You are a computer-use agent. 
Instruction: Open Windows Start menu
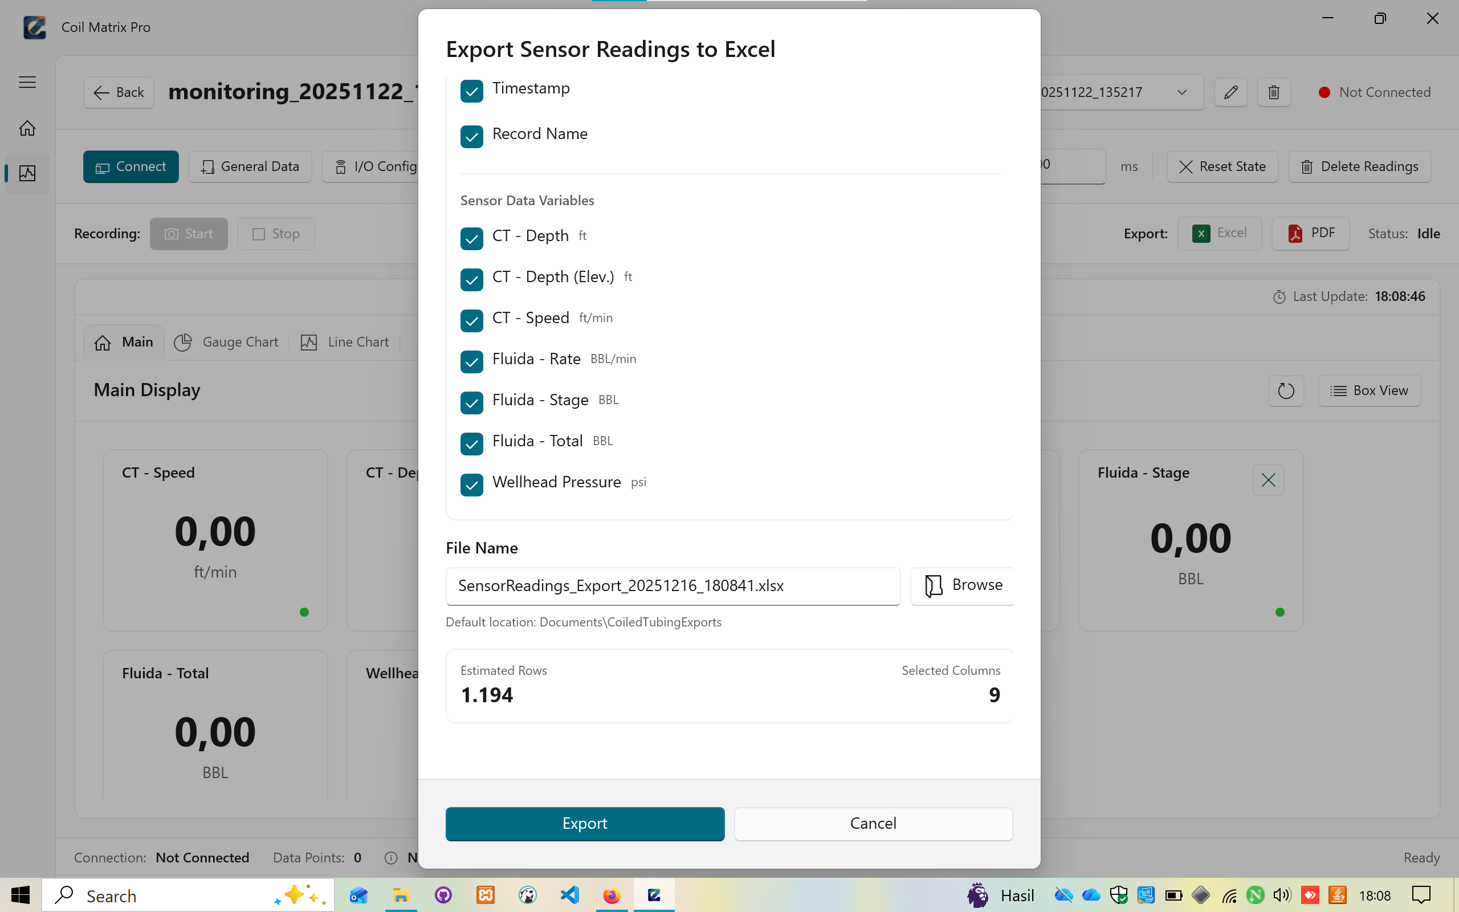pyautogui.click(x=20, y=895)
